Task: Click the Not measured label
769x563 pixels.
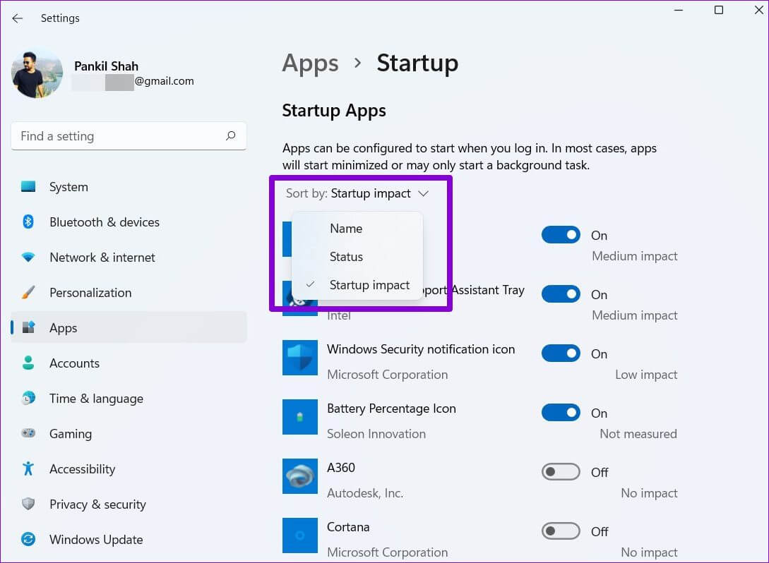Action: click(638, 434)
